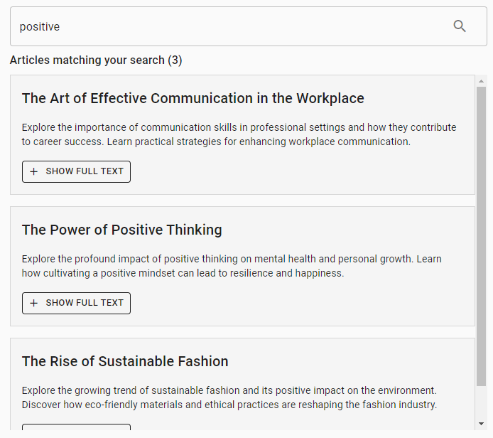This screenshot has height=438, width=493.
Task: Click the Effective Communication article description text
Action: tap(239, 134)
